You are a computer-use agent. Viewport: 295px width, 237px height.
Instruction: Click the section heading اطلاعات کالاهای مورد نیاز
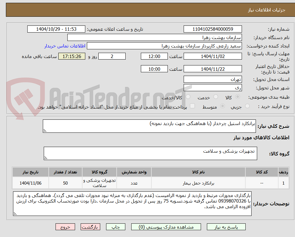[x=261, y=137]
